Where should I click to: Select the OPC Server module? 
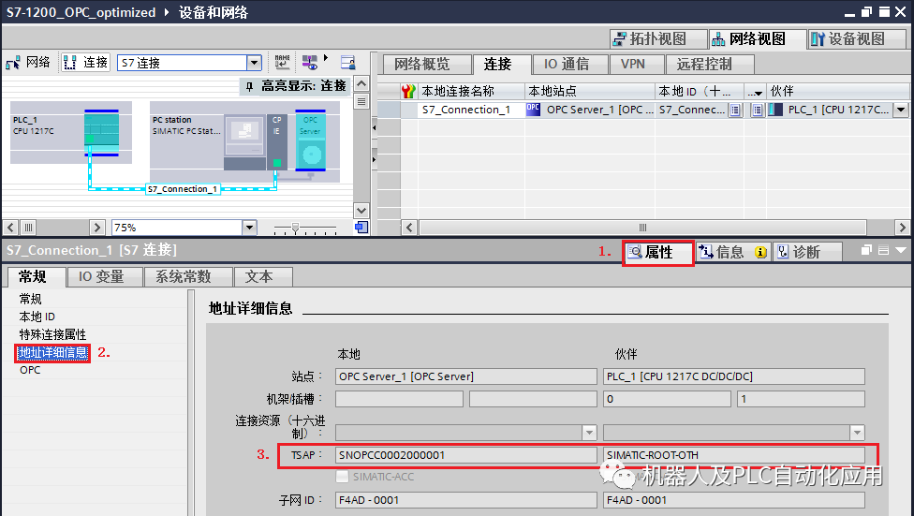(x=310, y=140)
